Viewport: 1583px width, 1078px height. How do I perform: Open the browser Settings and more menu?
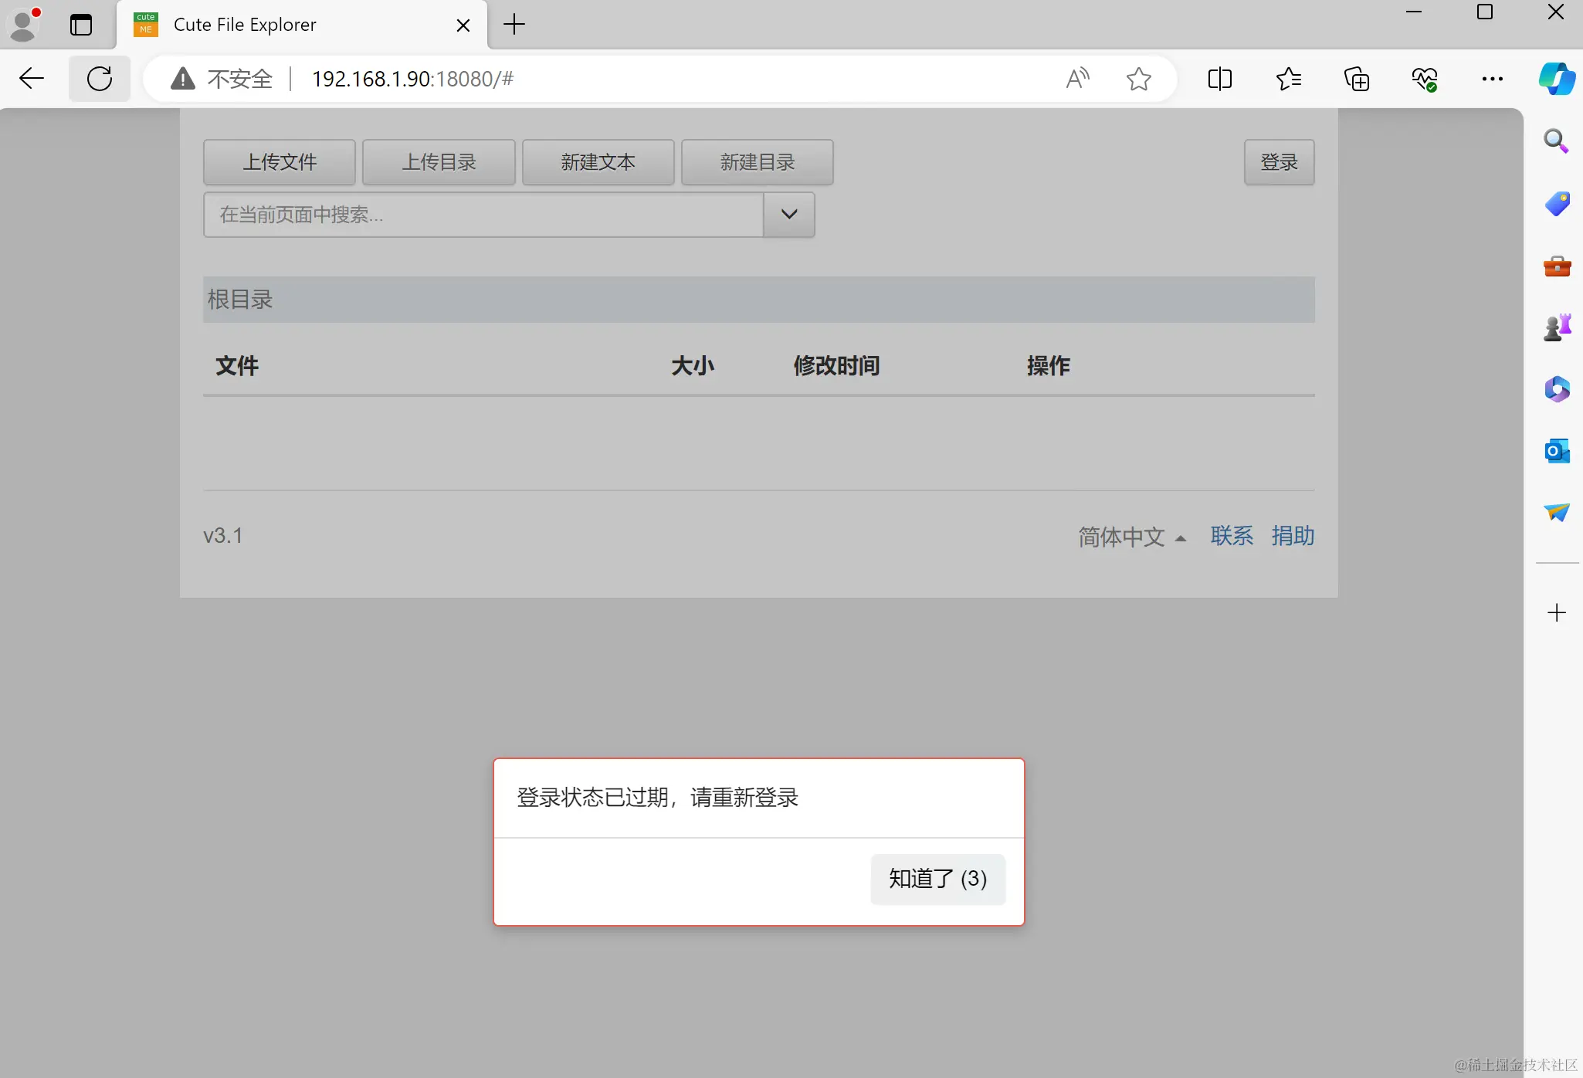[x=1492, y=79]
